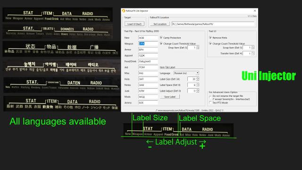Click the Set Location button
This screenshot has width=302, height=170.
pos(160,24)
